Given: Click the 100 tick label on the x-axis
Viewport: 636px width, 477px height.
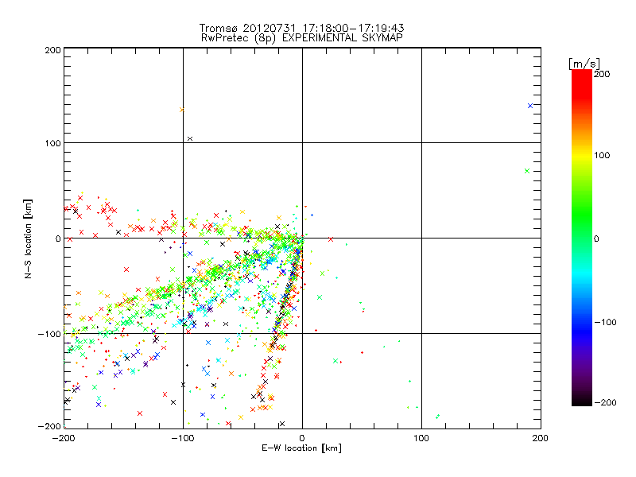Looking at the screenshot, I should (421, 437).
